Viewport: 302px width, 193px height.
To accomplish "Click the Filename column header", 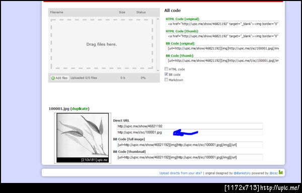I will pos(56,12).
